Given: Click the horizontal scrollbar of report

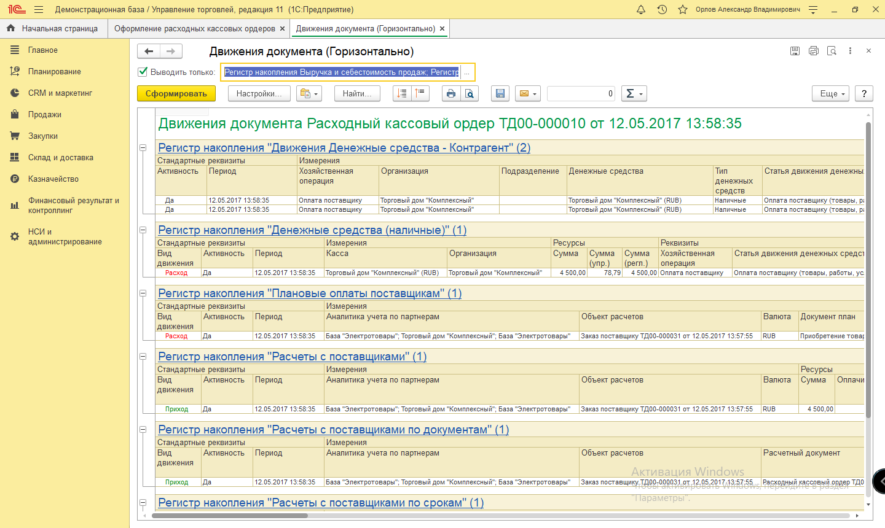Looking at the screenshot, I should (230, 516).
